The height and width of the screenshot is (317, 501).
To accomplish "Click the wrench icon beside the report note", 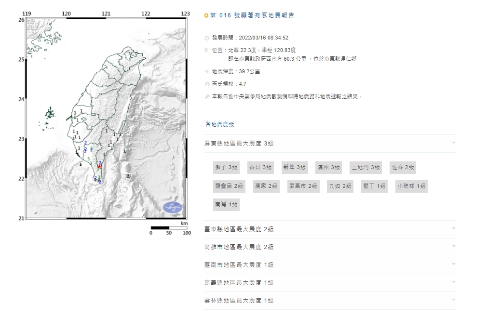I will pos(207,96).
